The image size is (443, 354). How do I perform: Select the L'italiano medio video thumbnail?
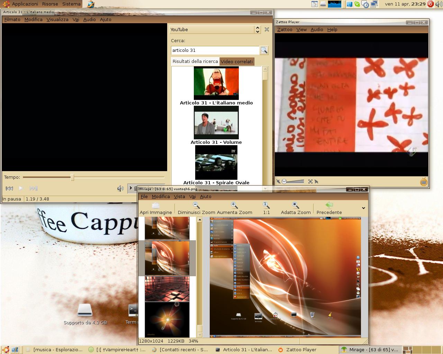tap(216, 83)
